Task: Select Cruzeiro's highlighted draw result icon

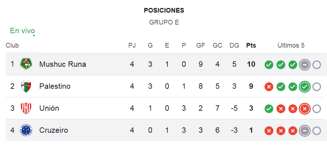Action: [305, 131]
